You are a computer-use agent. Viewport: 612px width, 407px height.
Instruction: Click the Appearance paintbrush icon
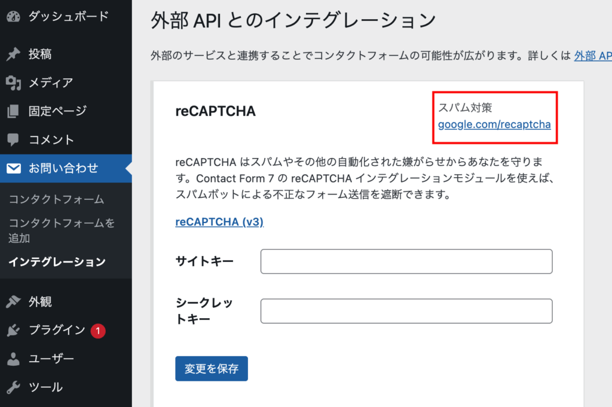tap(13, 302)
